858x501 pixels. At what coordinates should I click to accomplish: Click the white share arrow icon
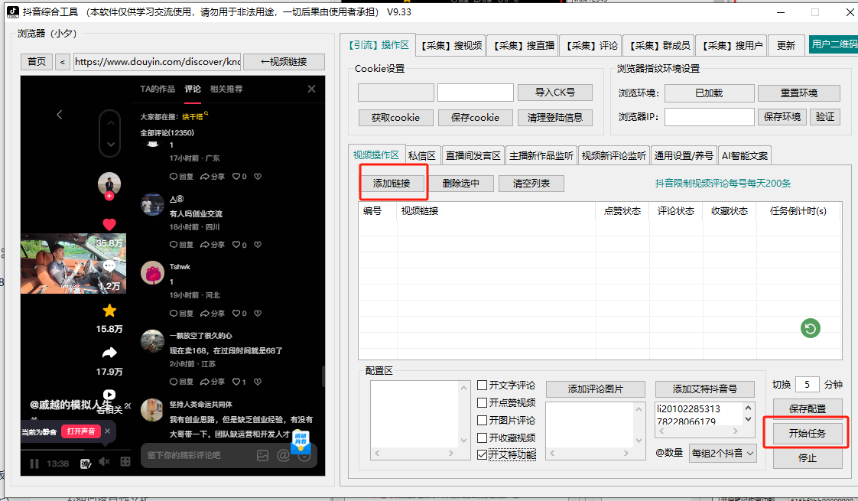click(x=109, y=353)
